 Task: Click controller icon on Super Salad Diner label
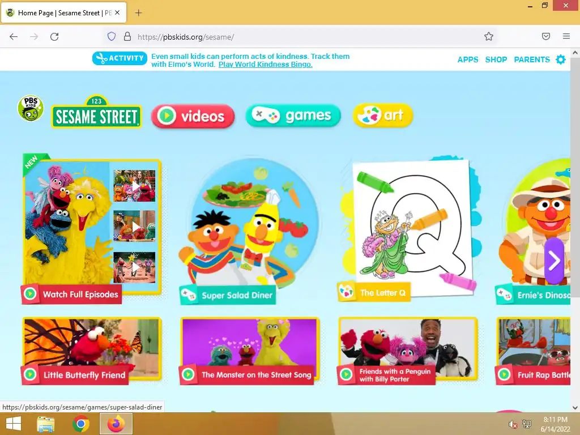coord(189,295)
